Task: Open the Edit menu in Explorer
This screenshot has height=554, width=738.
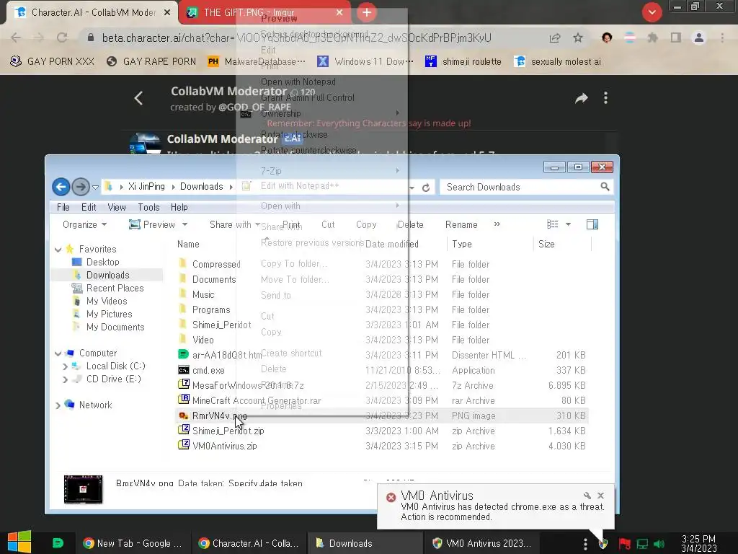Action: coord(89,207)
